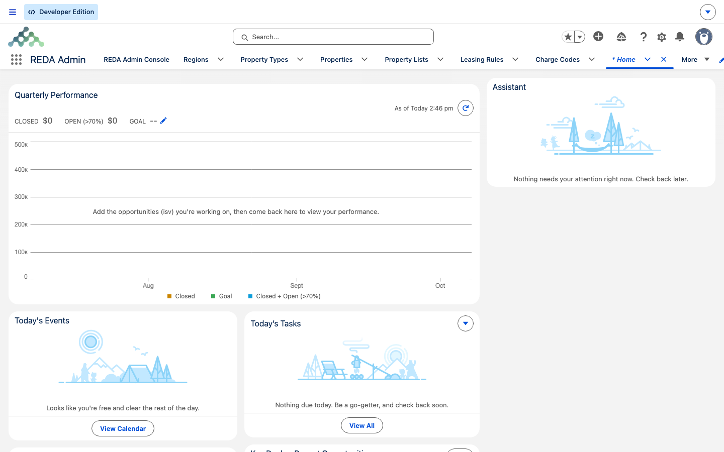Switch to the Charge Codes tab
The width and height of the screenshot is (724, 452).
coord(558,59)
